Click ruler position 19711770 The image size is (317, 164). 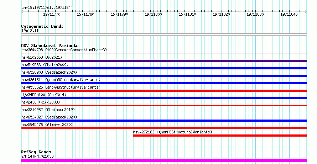click(52, 14)
